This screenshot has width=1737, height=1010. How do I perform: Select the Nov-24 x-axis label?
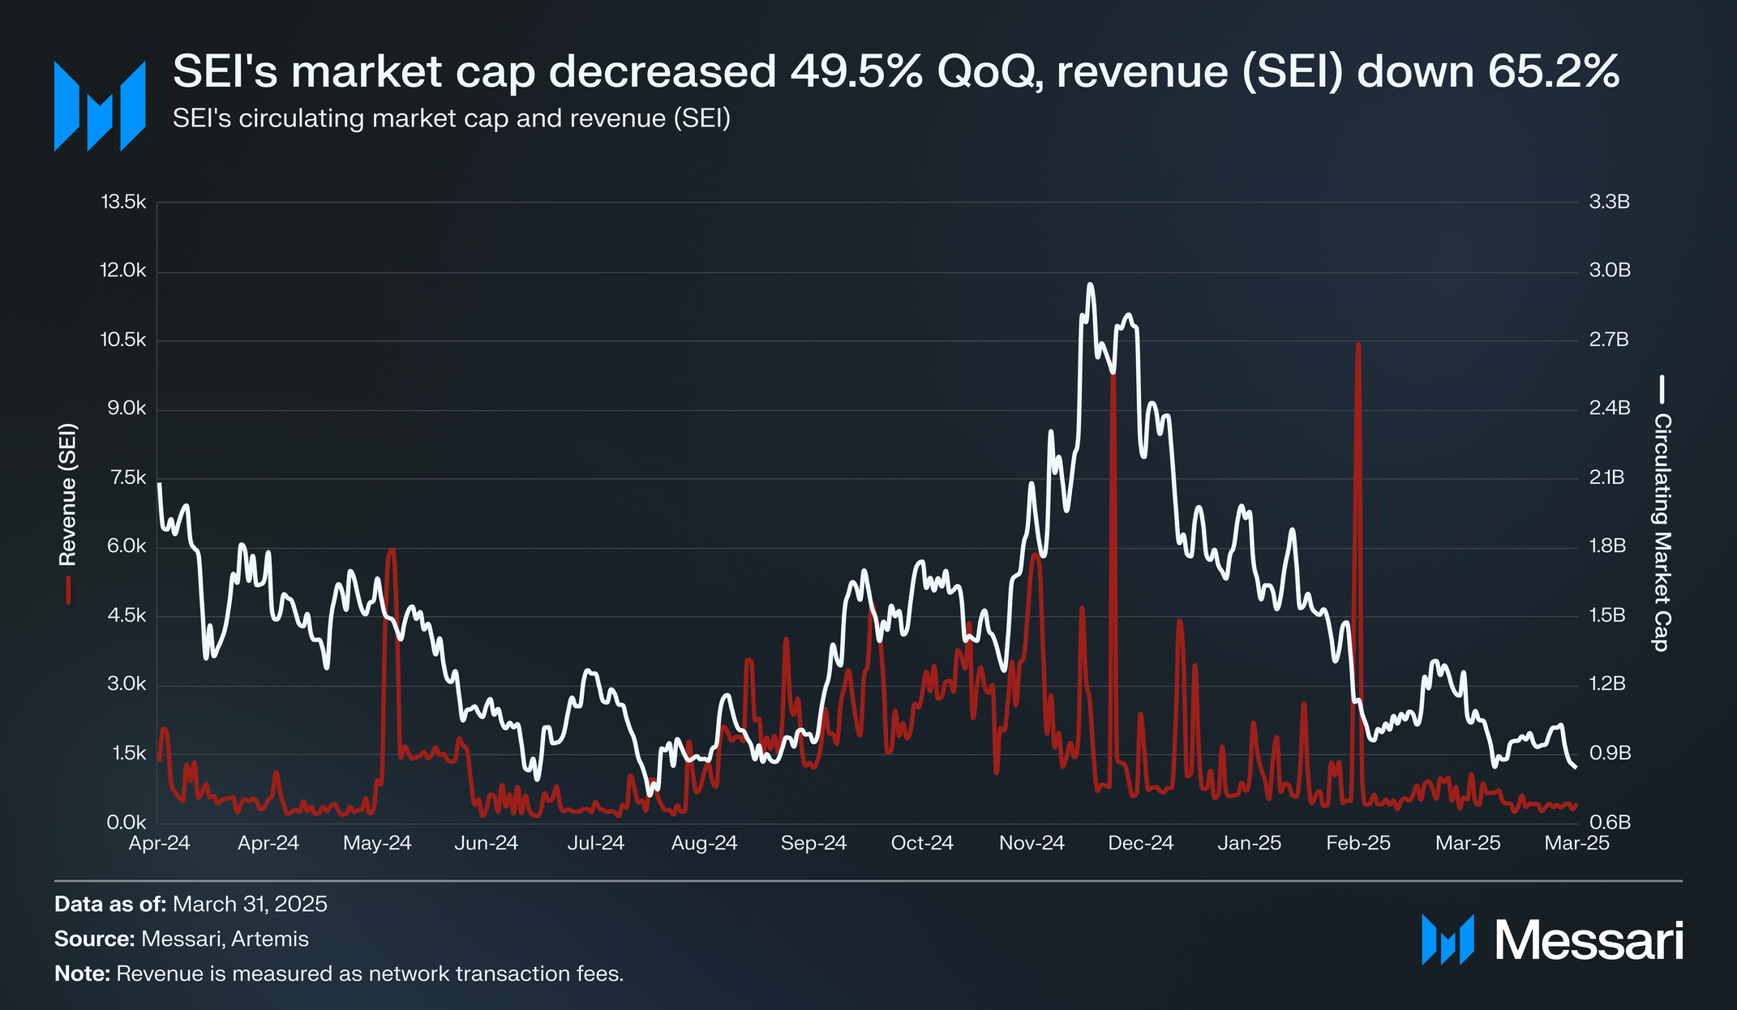pyautogui.click(x=1031, y=843)
